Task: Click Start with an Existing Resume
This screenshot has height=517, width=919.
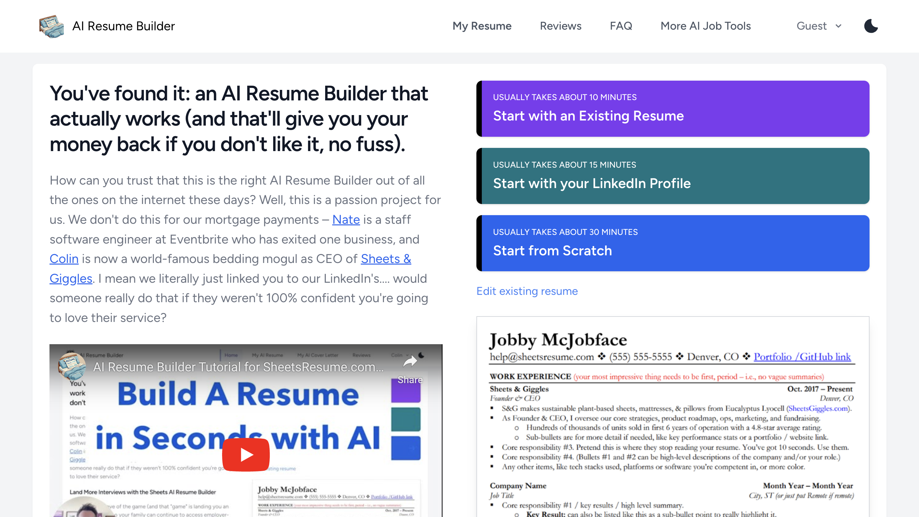Action: point(672,109)
